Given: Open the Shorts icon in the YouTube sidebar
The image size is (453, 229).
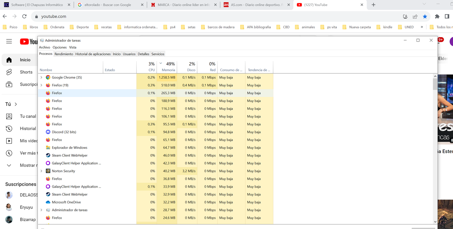Looking at the screenshot, I should click(9, 72).
